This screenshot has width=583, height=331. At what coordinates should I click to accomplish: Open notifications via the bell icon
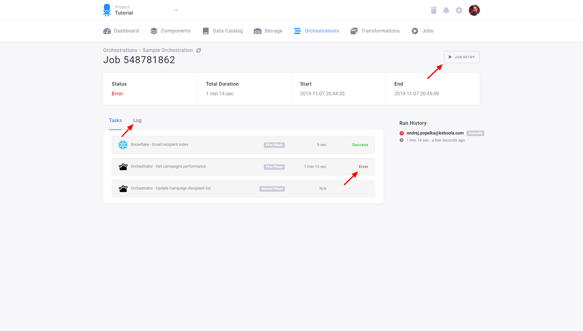[x=446, y=10]
